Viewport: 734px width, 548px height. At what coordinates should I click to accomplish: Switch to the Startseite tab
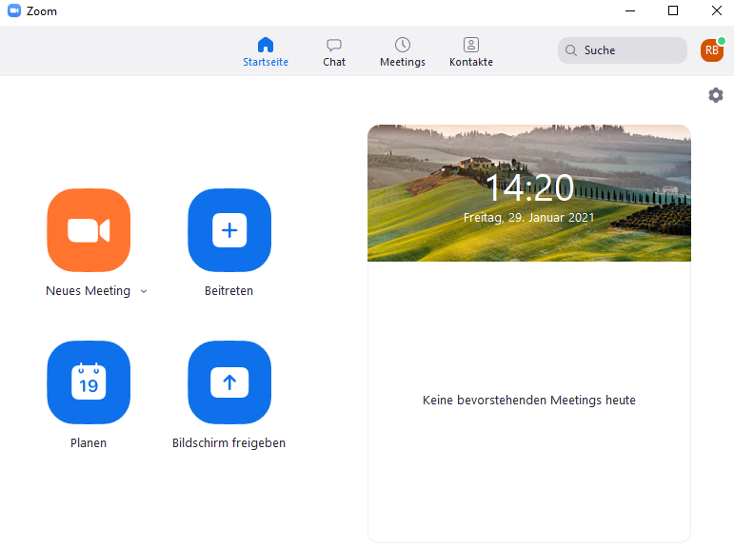tap(266, 51)
